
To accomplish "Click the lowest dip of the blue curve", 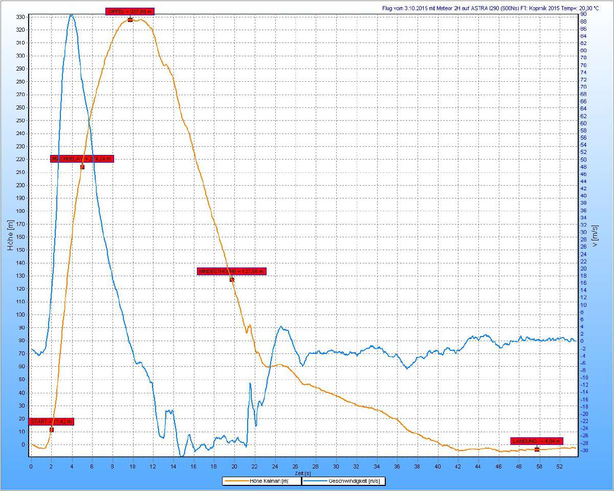I will (x=182, y=456).
